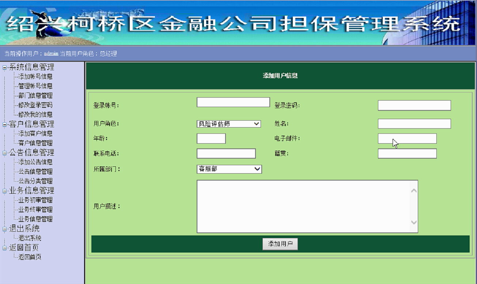Open 添加帐号信息 in the sidebar
This screenshot has width=477, height=284.
(x=35, y=77)
